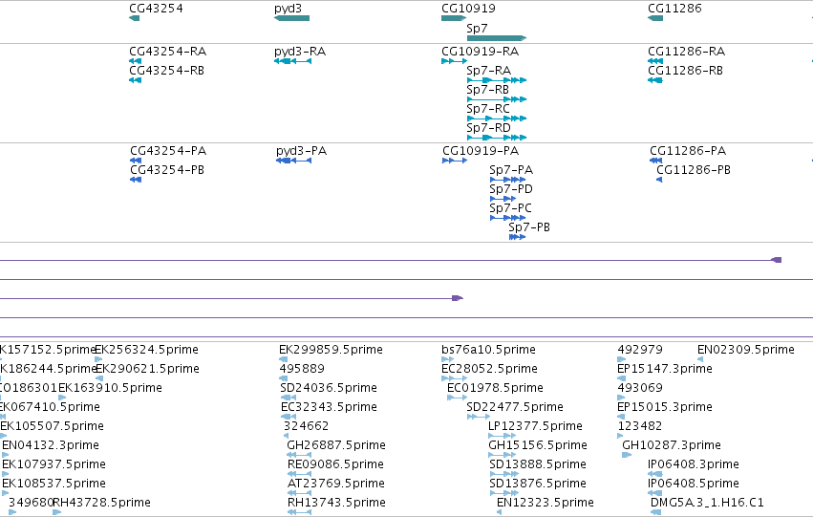The height and width of the screenshot is (517, 813).
Task: Select the CG11286 gene label
Action: point(674,9)
